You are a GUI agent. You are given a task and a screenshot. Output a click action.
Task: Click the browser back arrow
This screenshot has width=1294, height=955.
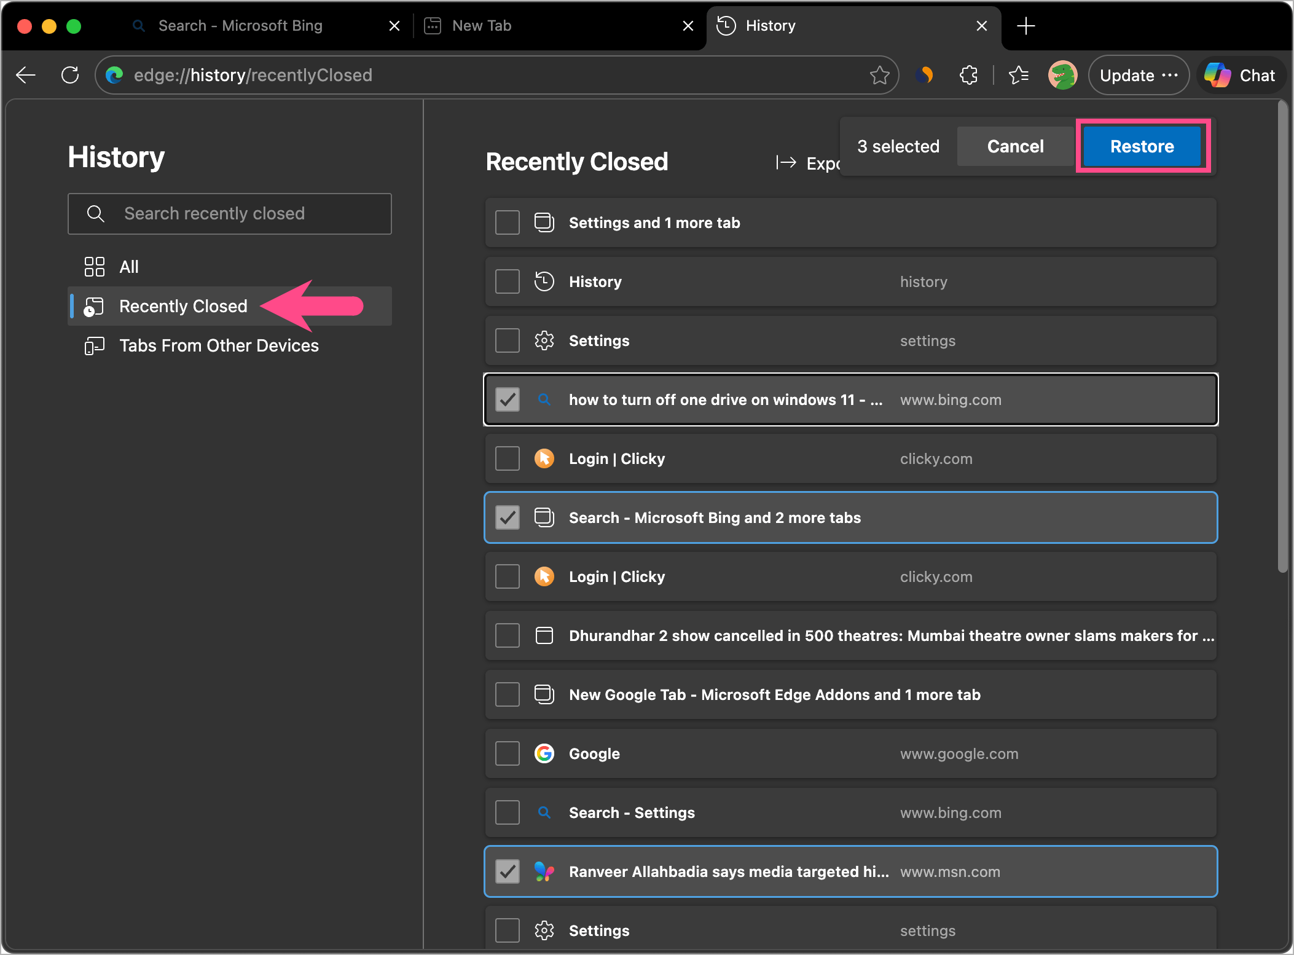pos(26,75)
